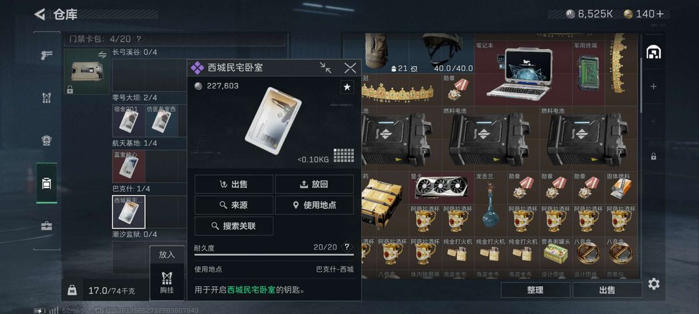The image size is (699, 314).
Task: Open the 来源 source lookup
Action: click(x=234, y=205)
